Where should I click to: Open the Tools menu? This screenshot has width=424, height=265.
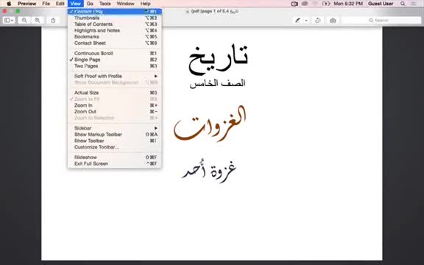click(x=105, y=4)
